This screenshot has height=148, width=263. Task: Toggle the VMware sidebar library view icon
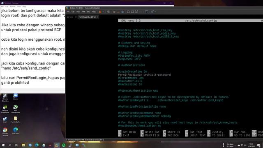(x=128, y=12)
